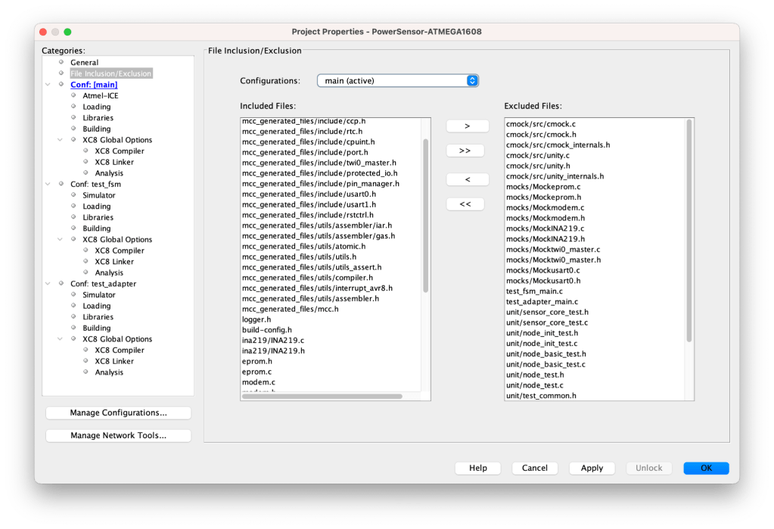Click the move-all-right '>>' button

point(467,151)
